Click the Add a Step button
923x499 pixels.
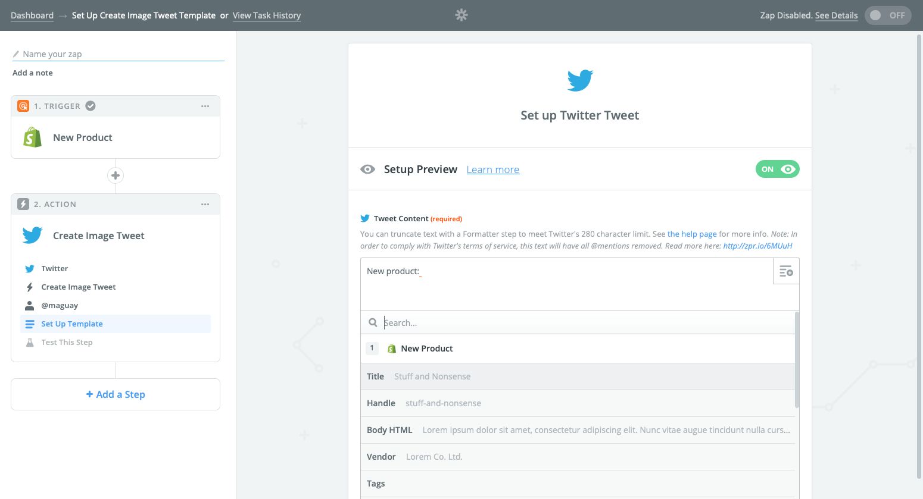tap(116, 394)
